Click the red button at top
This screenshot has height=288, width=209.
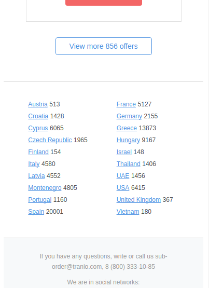104,3
